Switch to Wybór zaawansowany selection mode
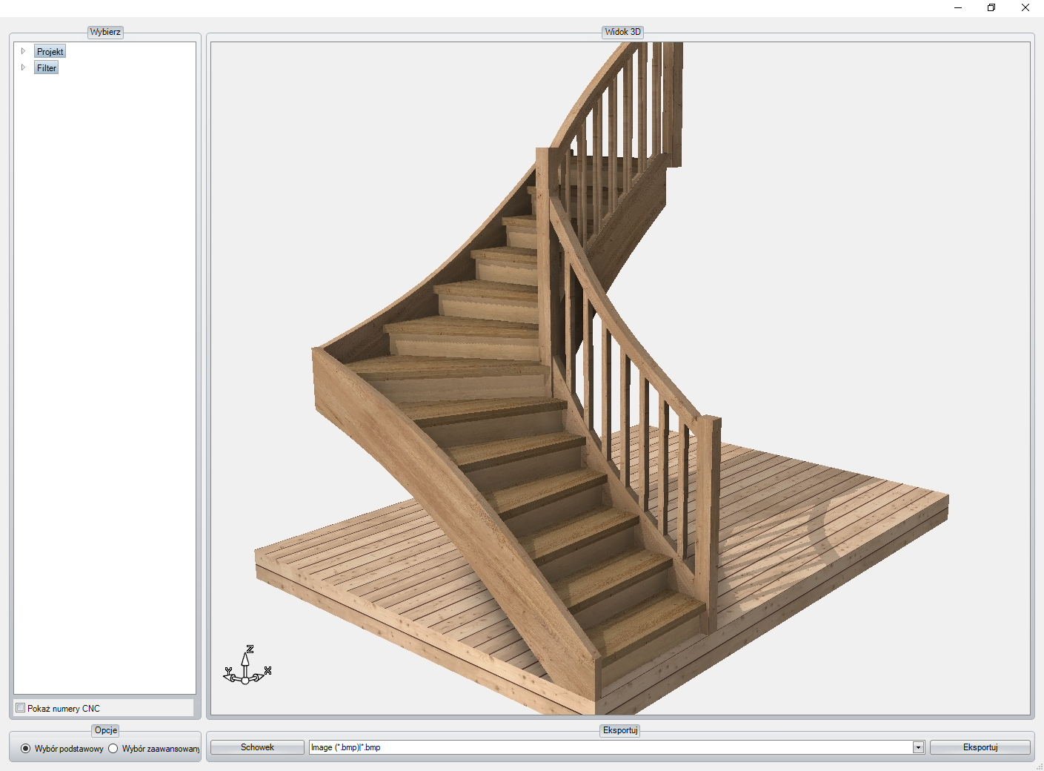Screen dimensions: 1044x771 (x=113, y=749)
